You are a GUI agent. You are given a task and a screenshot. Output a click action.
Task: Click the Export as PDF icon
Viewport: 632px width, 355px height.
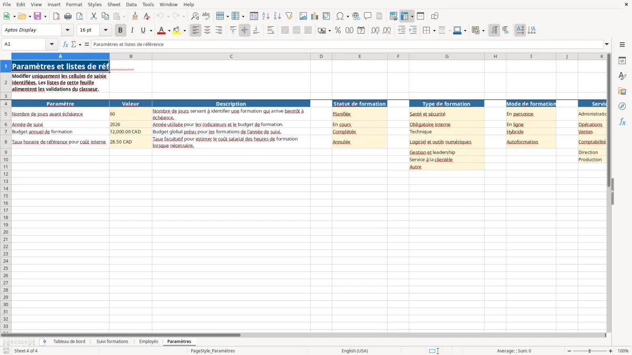coord(56,16)
